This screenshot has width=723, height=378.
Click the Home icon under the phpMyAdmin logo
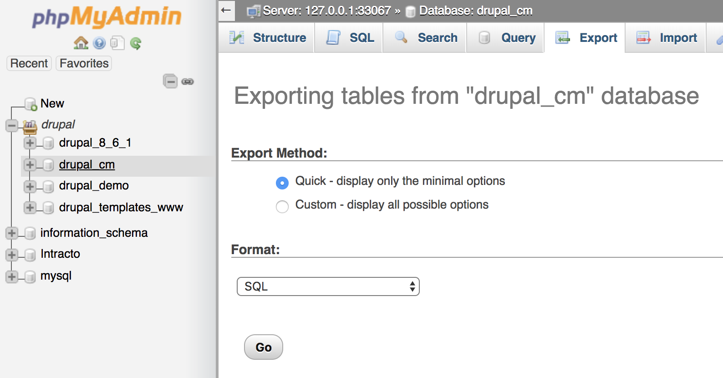pos(81,43)
